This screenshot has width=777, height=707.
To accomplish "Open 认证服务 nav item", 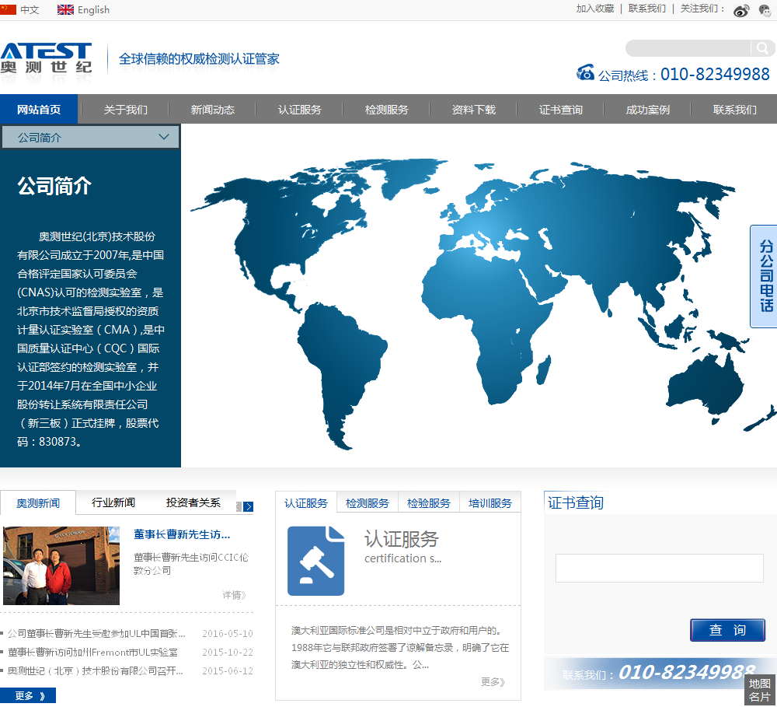I will [x=299, y=109].
